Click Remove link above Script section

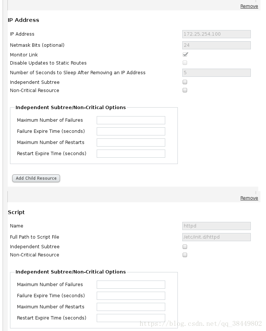249,198
